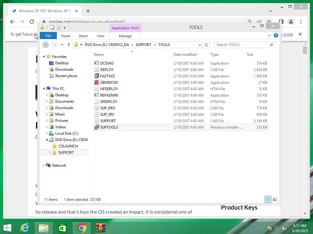Expand the SUPPORT folder node
The height and width of the screenshot is (234, 313).
point(50,152)
